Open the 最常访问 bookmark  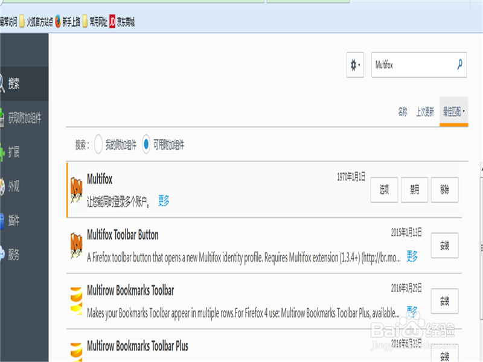pos(8,22)
